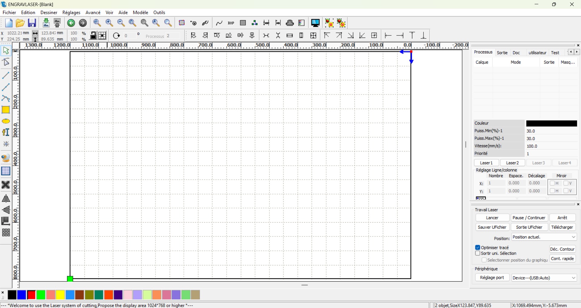Screen dimensions: 581x308
Task: Toggle Y row Miroir H checkbox
Action: pyautogui.click(x=552, y=191)
